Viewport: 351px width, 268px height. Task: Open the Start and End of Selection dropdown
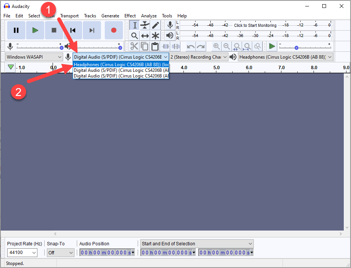pyautogui.click(x=197, y=243)
